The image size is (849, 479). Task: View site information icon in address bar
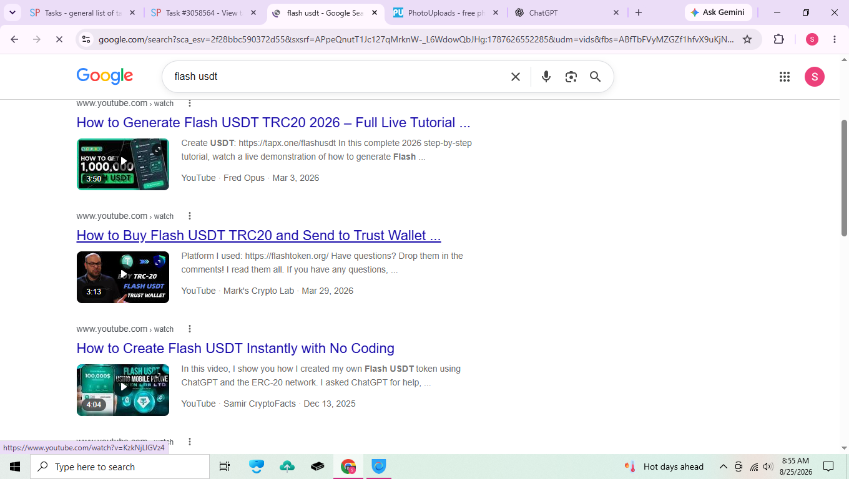click(87, 39)
